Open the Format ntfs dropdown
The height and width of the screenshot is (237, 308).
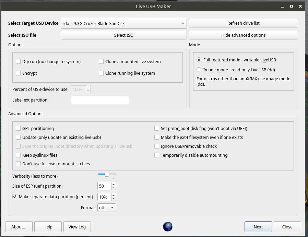[x=107, y=208]
